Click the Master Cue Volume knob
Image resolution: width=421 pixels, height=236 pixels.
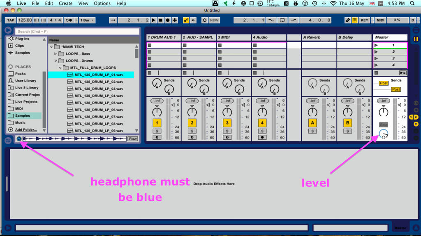(x=384, y=134)
